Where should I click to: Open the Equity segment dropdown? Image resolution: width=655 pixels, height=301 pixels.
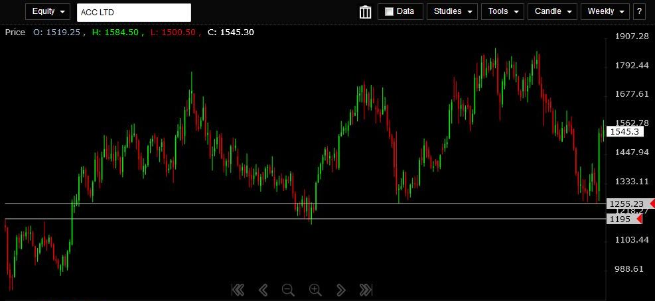coord(48,12)
